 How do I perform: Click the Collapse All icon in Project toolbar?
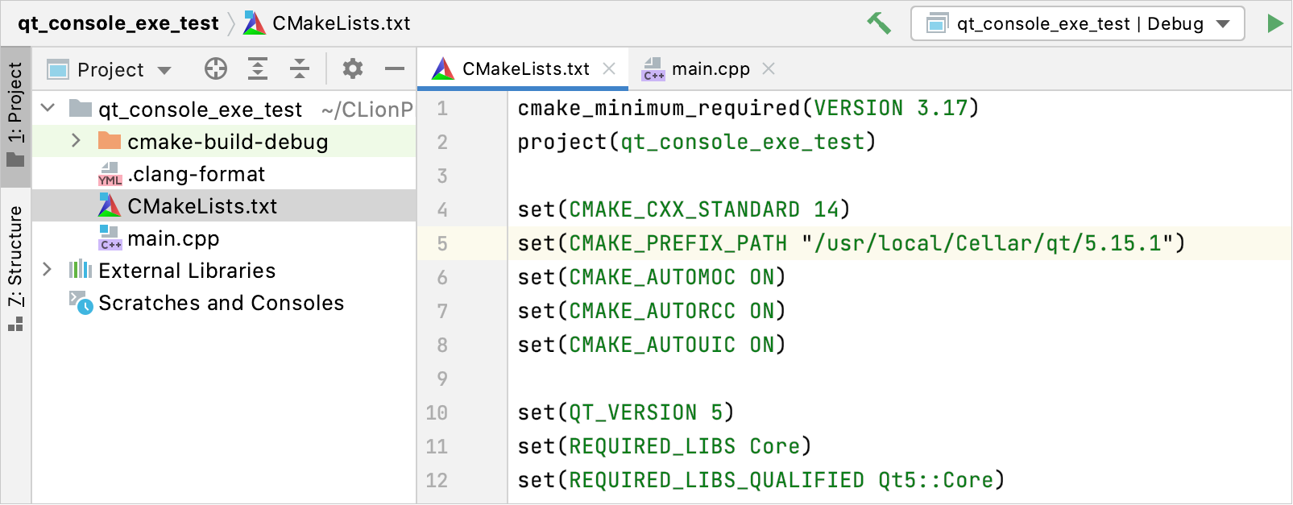300,69
